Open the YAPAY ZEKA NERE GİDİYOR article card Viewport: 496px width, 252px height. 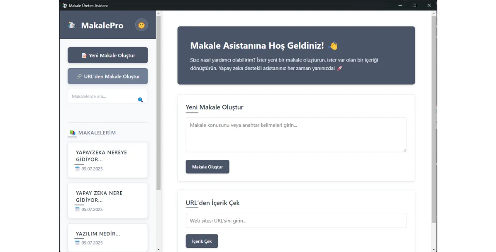coord(108,201)
